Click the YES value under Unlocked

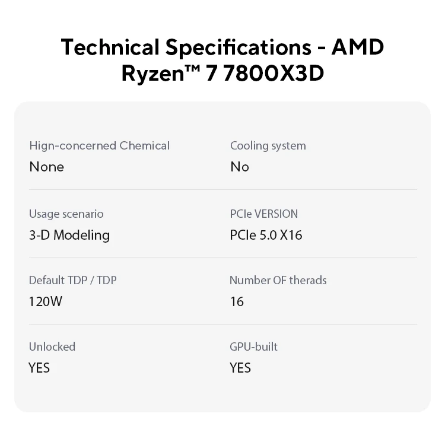click(x=39, y=368)
